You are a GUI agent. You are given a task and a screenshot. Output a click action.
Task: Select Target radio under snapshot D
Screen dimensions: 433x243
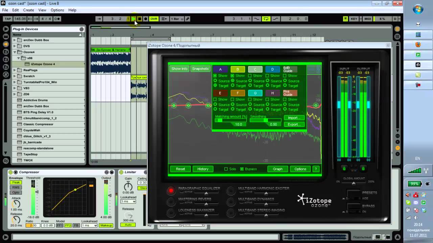coord(267,86)
